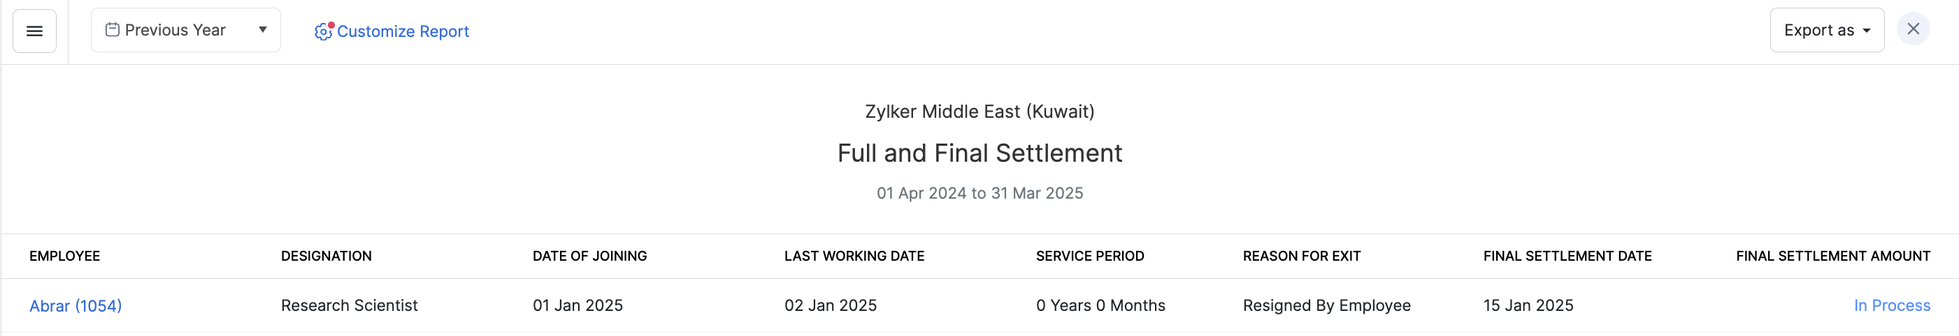The height and width of the screenshot is (336, 1959).
Task: Open the hamburger menu
Action: click(x=34, y=31)
